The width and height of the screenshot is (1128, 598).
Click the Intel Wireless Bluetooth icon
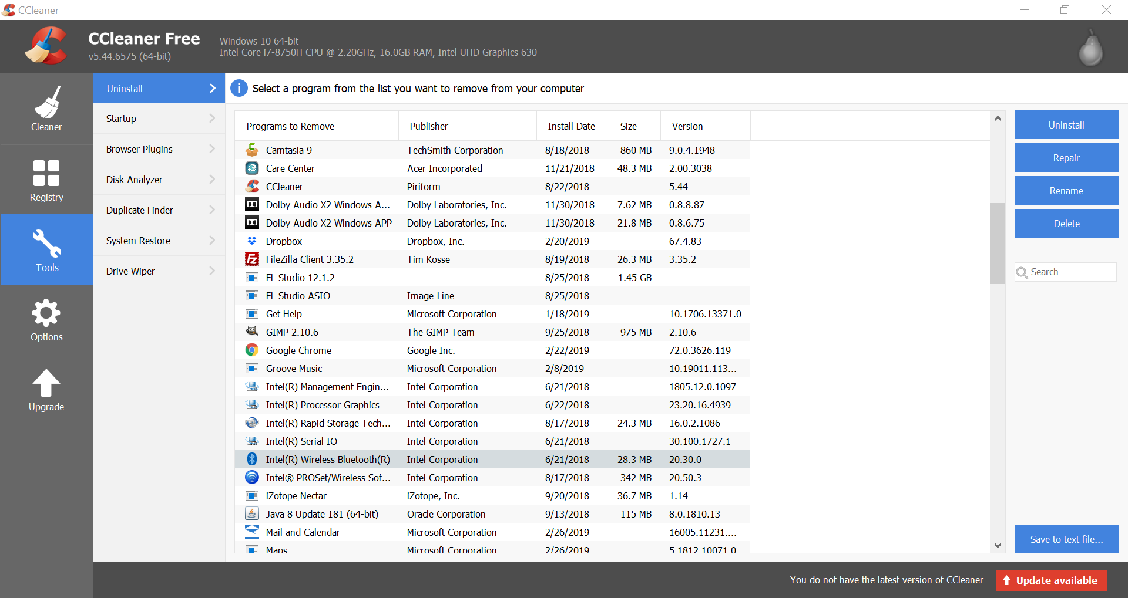coord(252,460)
